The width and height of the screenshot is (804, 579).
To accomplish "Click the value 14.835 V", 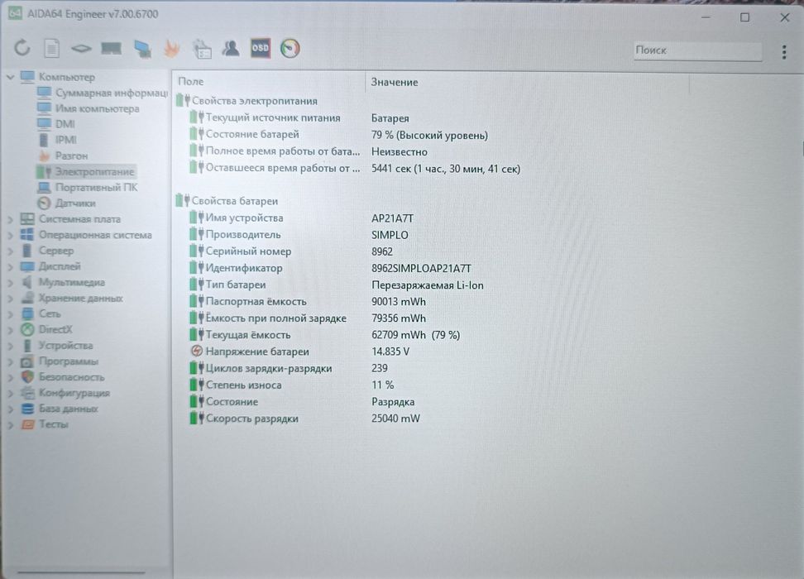I will click(390, 352).
